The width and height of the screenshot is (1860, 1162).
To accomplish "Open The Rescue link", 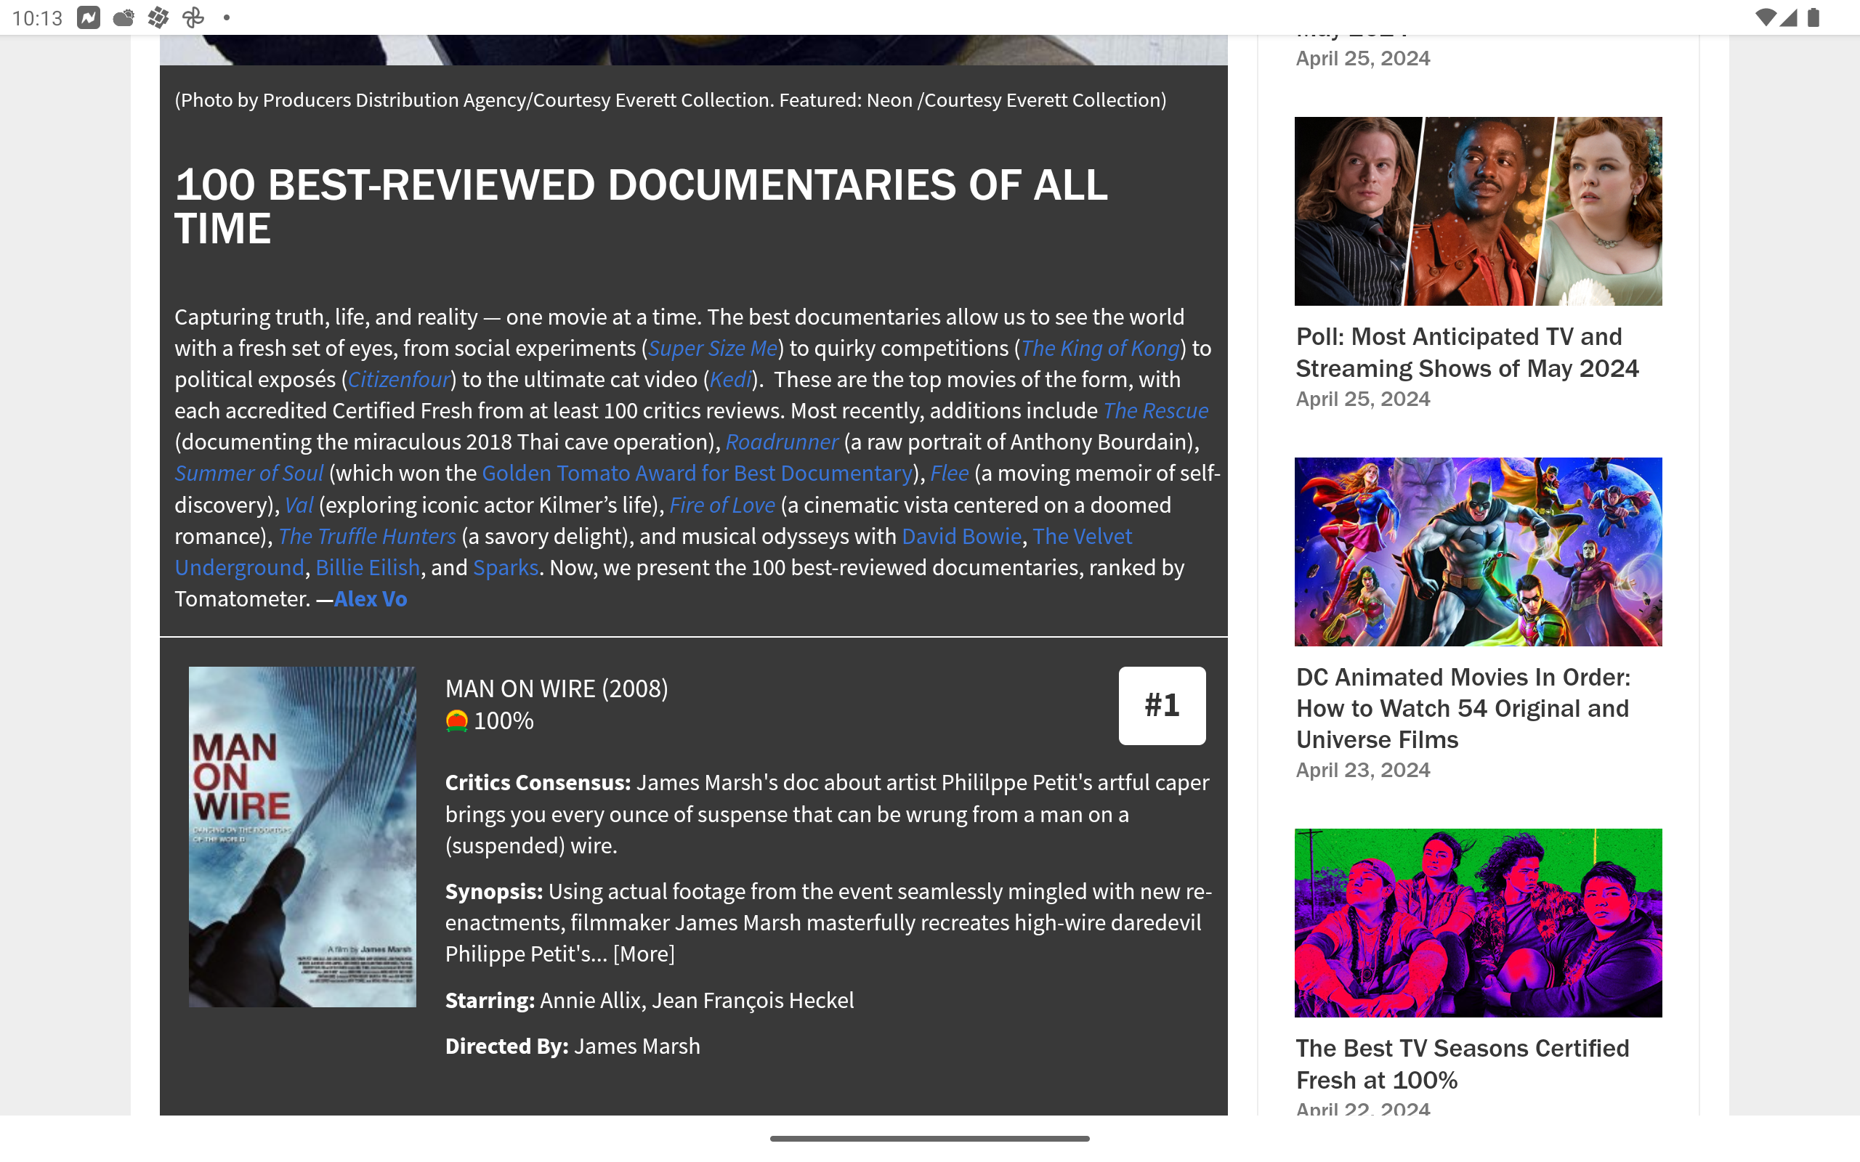I will [x=1155, y=411].
